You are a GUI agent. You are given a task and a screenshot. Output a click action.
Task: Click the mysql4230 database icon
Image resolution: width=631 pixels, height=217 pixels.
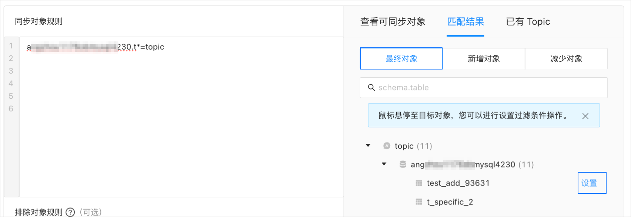point(403,164)
